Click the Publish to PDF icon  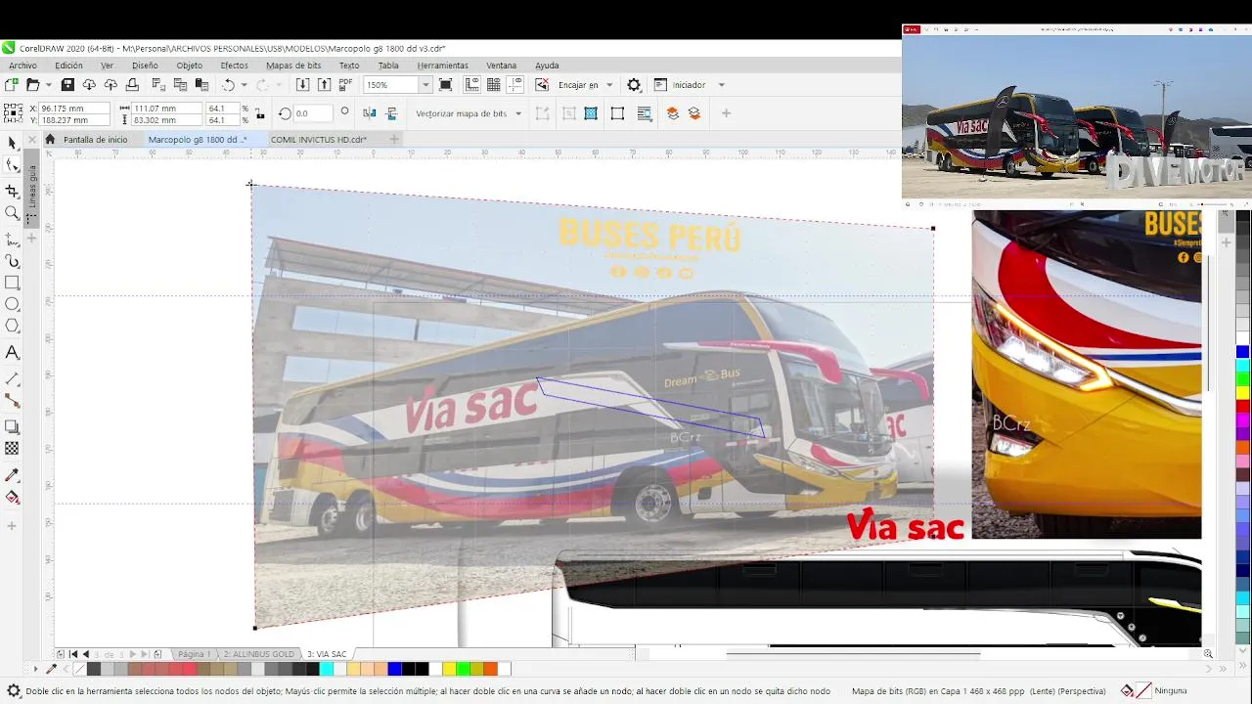point(345,85)
